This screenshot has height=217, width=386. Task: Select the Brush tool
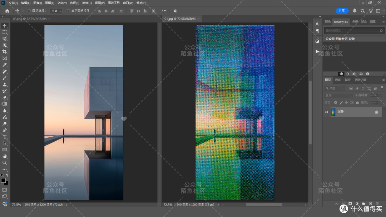[5, 78]
